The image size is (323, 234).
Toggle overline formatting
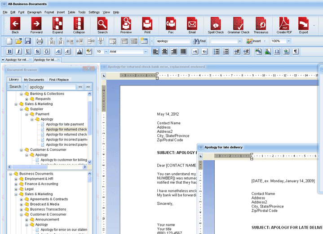pyautogui.click(x=47, y=51)
